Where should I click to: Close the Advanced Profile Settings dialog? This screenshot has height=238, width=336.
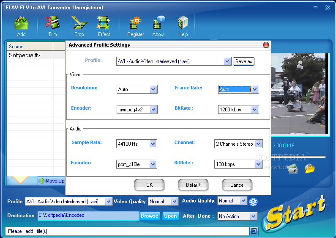[266, 45]
